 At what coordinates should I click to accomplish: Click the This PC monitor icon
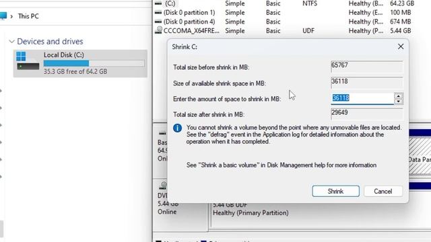pyautogui.click(x=3, y=16)
